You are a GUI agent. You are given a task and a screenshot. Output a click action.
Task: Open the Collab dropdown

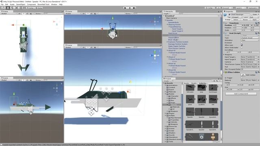click(x=210, y=8)
